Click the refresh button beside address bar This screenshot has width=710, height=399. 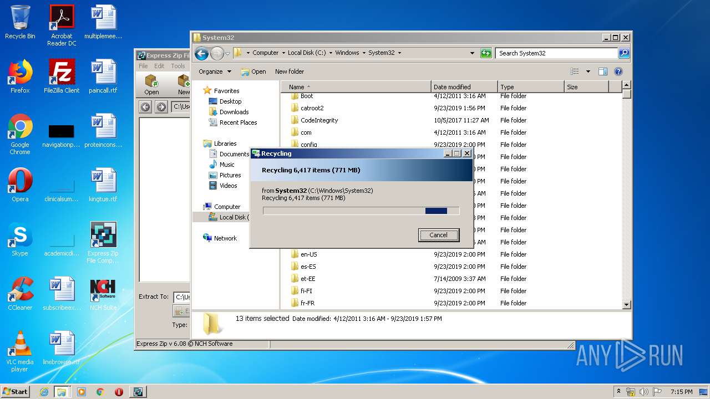[x=486, y=53]
